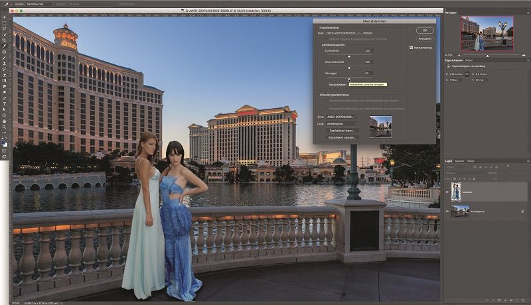531x305 pixels.
Task: Select the Pen tool
Action: [x=4, y=97]
